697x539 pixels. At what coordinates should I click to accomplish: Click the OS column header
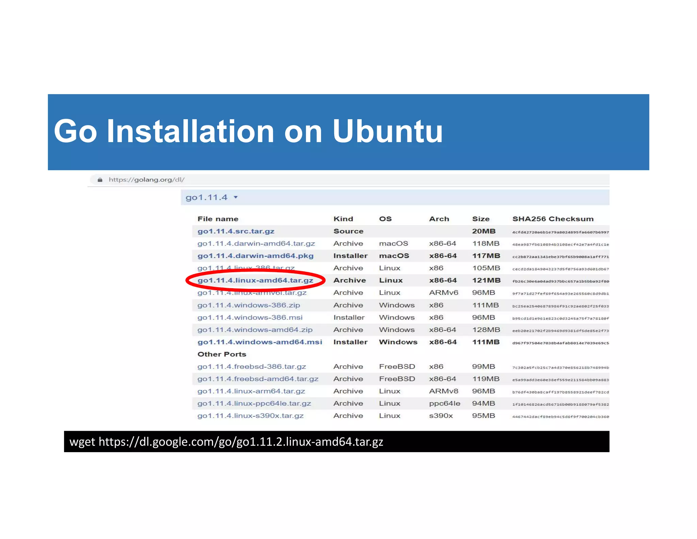click(385, 219)
